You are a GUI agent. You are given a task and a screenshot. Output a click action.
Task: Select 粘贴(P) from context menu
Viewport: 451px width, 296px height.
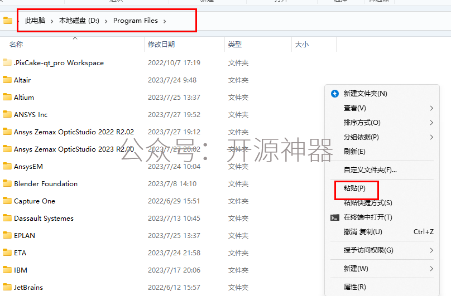pos(354,189)
